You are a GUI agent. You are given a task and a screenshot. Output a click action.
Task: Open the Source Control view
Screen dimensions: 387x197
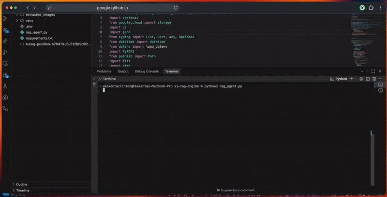click(5, 18)
